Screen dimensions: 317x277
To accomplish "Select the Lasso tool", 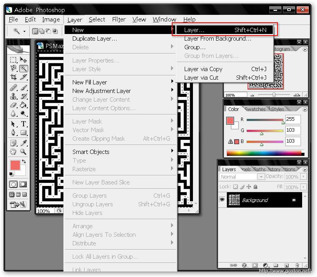I will (x=13, y=68).
